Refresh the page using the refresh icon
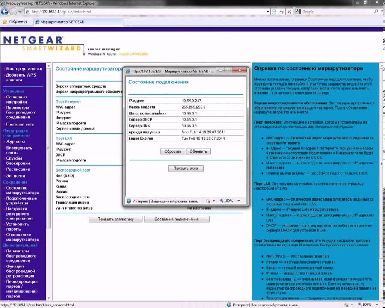This screenshot has width=385, height=308. click(282, 12)
